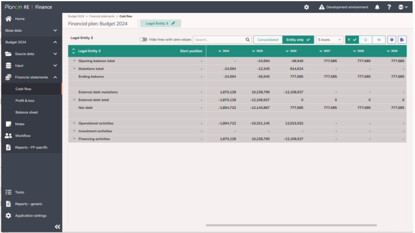The height and width of the screenshot is (233, 415).
Task: Collapse Financial statements chevron in sidebar
Action: pyautogui.click(x=55, y=77)
